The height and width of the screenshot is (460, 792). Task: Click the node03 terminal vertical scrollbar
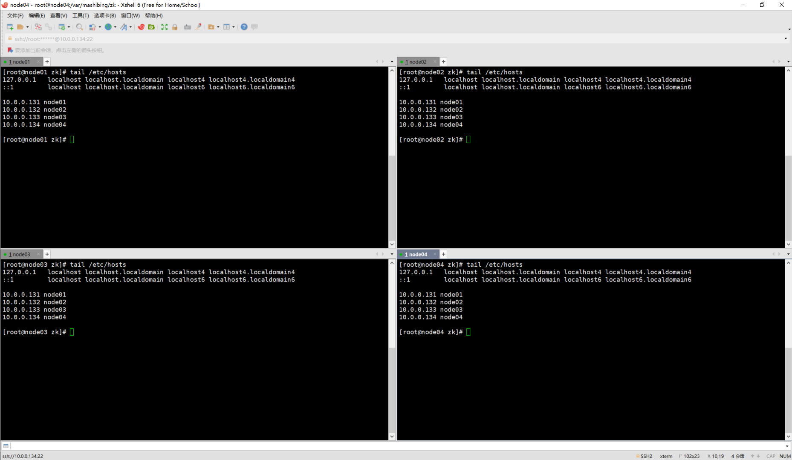392,350
